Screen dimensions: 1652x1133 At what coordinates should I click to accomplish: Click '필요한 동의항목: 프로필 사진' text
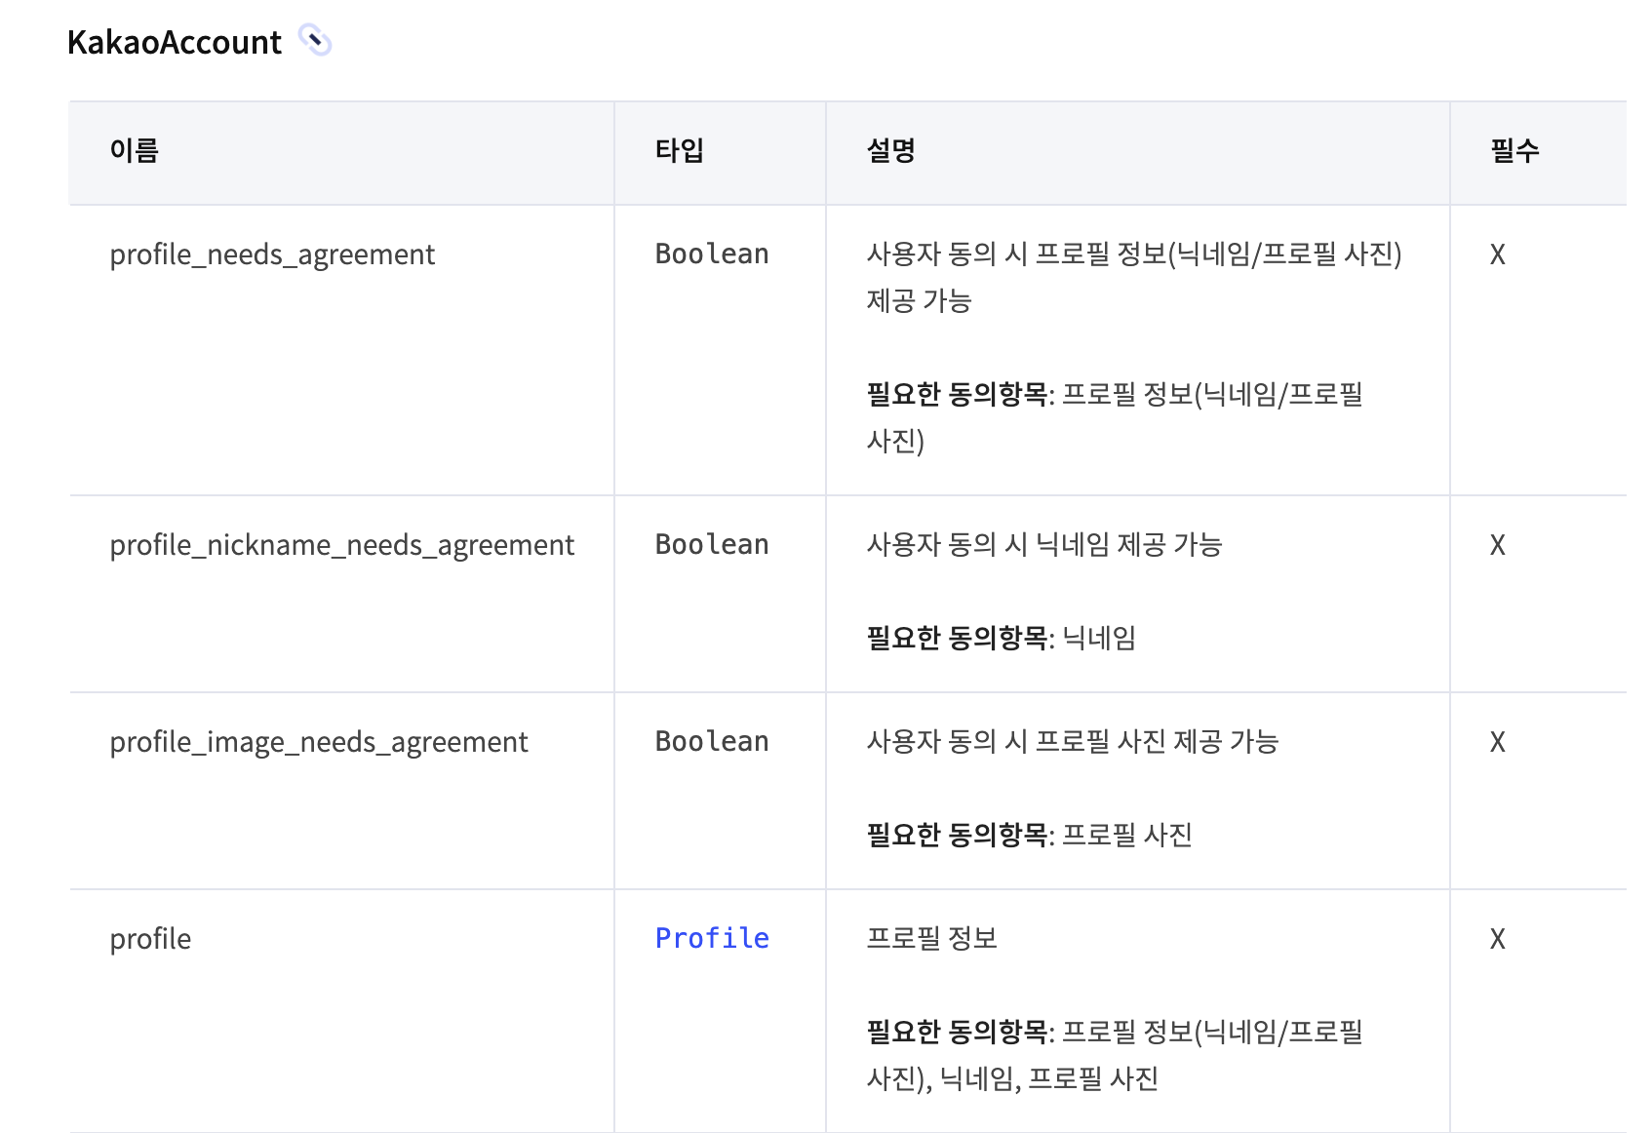(x=1030, y=835)
